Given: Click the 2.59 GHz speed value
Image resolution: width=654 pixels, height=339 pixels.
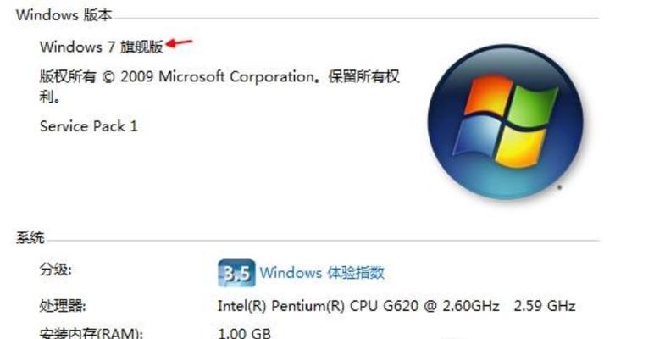Looking at the screenshot, I should [x=545, y=306].
